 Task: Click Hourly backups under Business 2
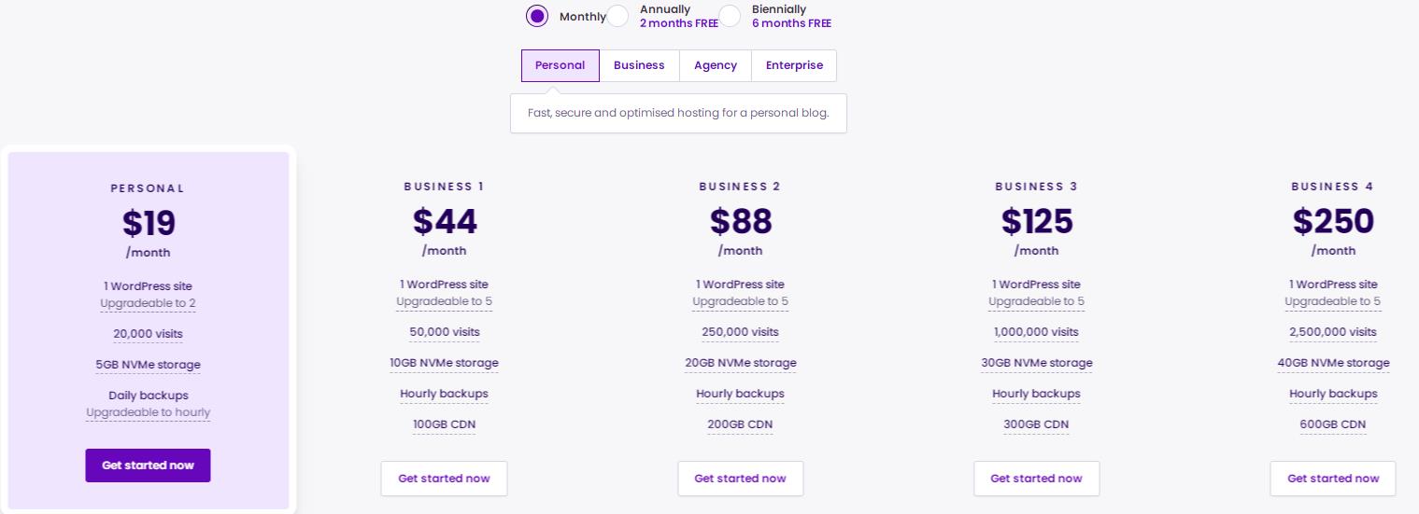[740, 394]
